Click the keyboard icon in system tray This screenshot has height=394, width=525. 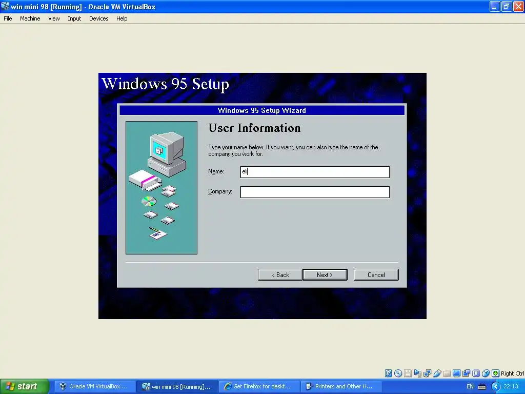click(482, 387)
